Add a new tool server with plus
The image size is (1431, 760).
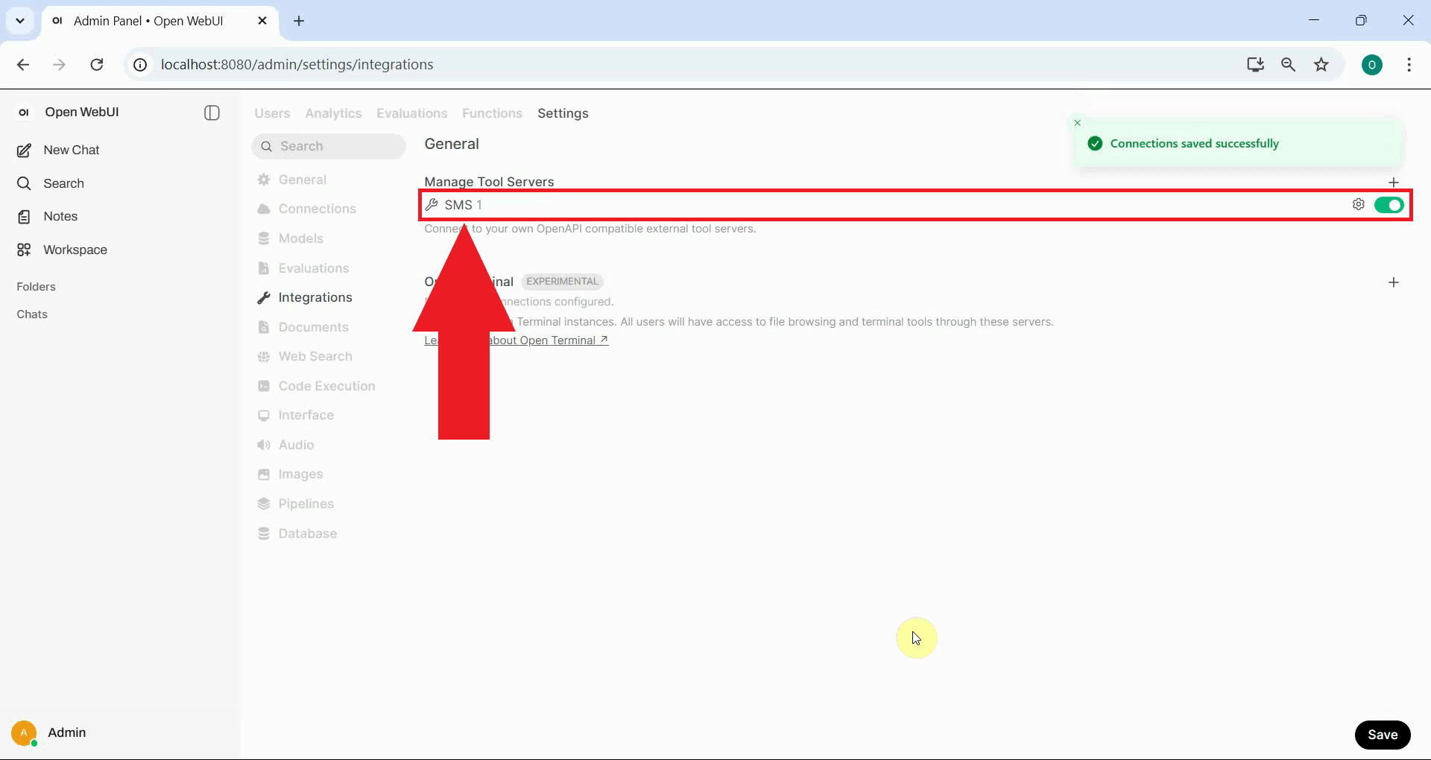coord(1394,183)
